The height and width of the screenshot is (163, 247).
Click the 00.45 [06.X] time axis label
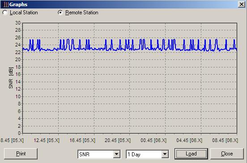pos(153,140)
